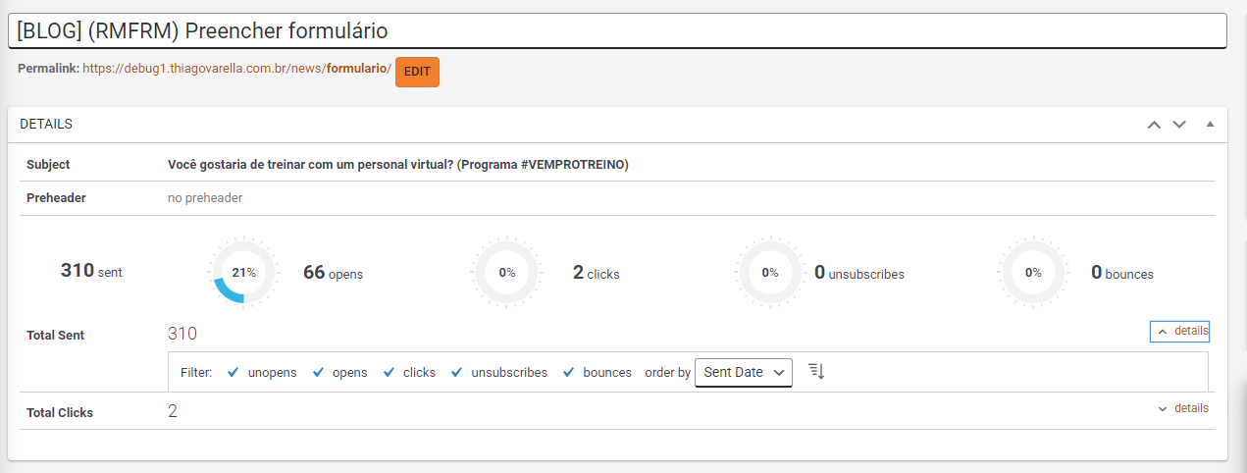Move Details panel down with chevron
The width and height of the screenshot is (1247, 473).
[1179, 125]
